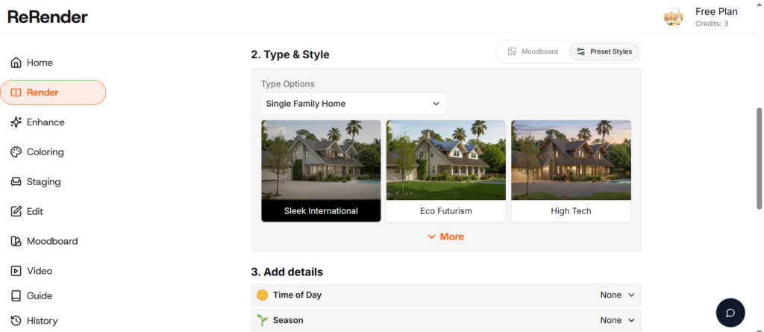This screenshot has width=764, height=332.
Task: Open Staging using the sofa icon
Action: coord(16,182)
